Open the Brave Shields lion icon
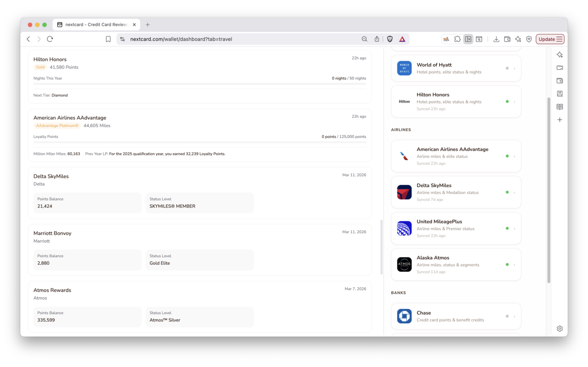The height and width of the screenshot is (367, 588). pyautogui.click(x=390, y=39)
